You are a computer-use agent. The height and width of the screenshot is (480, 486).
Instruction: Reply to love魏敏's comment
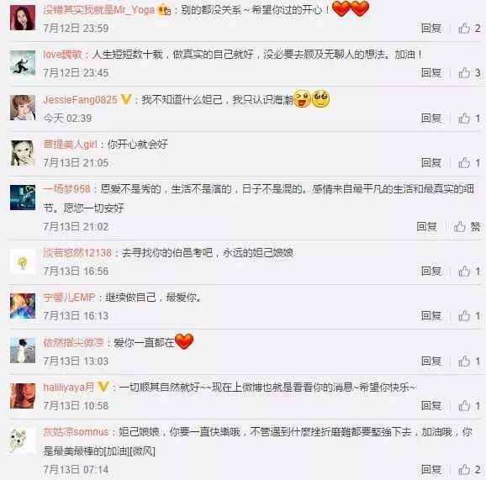coord(431,73)
